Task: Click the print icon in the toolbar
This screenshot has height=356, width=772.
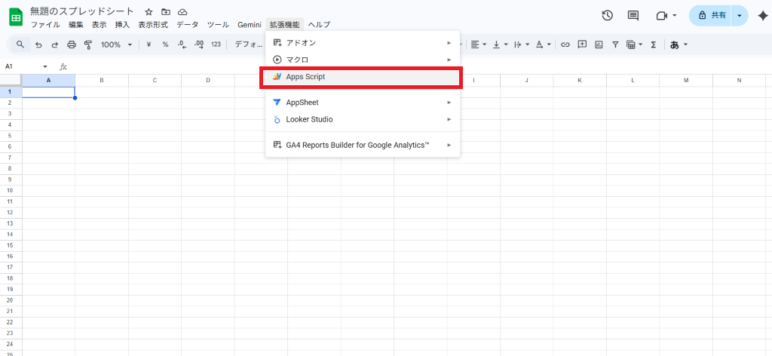Action: (72, 44)
